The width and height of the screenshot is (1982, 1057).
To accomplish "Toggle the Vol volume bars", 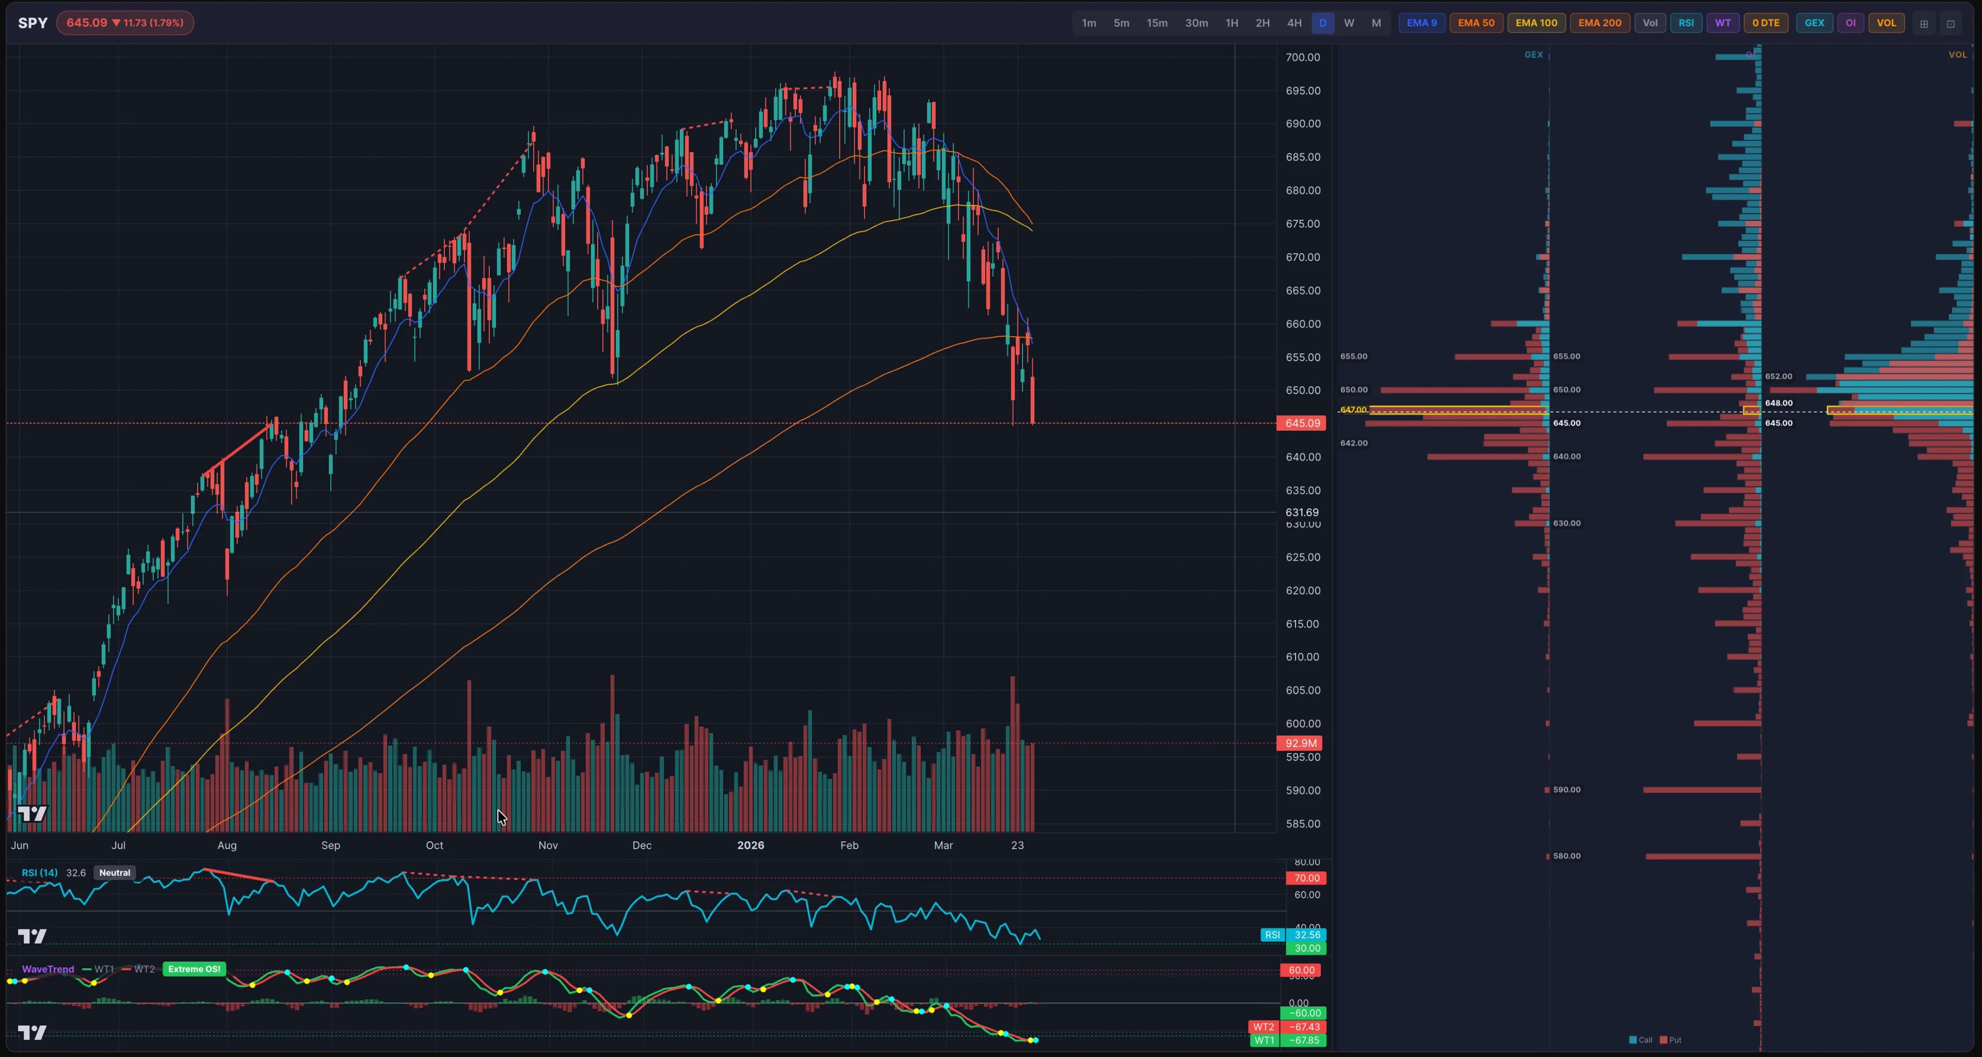I will pyautogui.click(x=1650, y=23).
